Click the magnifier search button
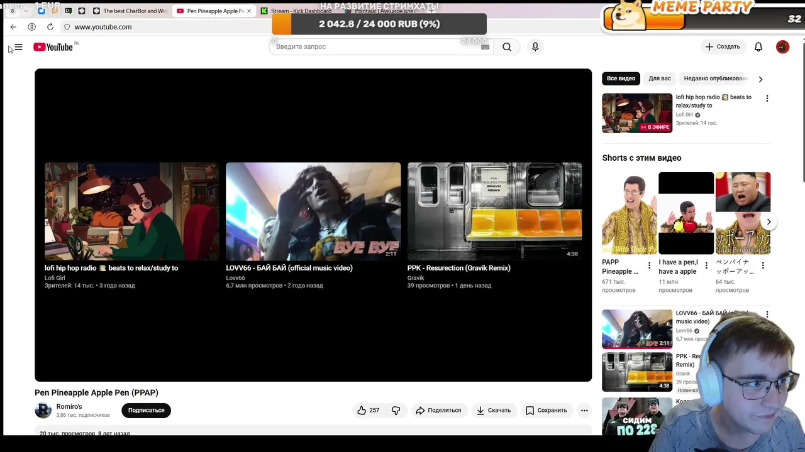The image size is (805, 452). [507, 46]
